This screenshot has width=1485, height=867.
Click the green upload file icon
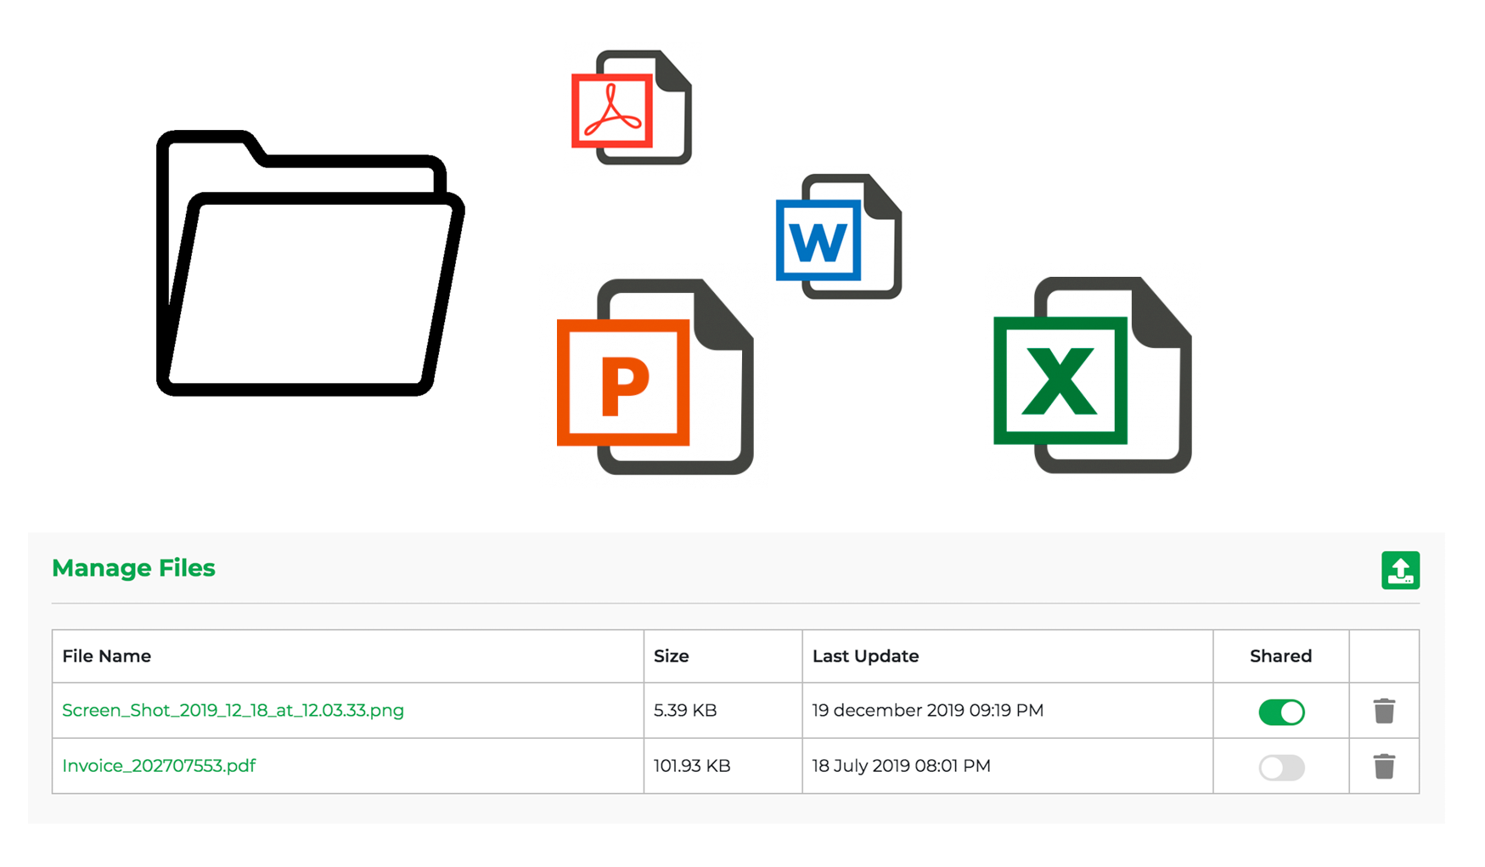[1400, 570]
